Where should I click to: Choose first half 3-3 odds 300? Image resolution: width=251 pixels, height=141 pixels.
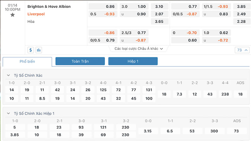pyautogui.click(x=214, y=131)
